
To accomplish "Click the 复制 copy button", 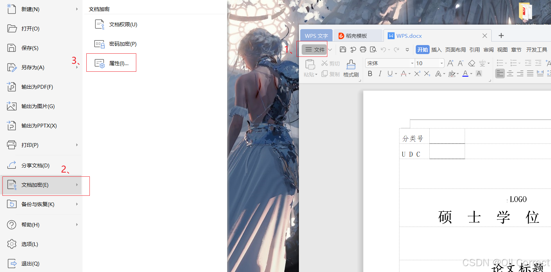I will [x=330, y=74].
